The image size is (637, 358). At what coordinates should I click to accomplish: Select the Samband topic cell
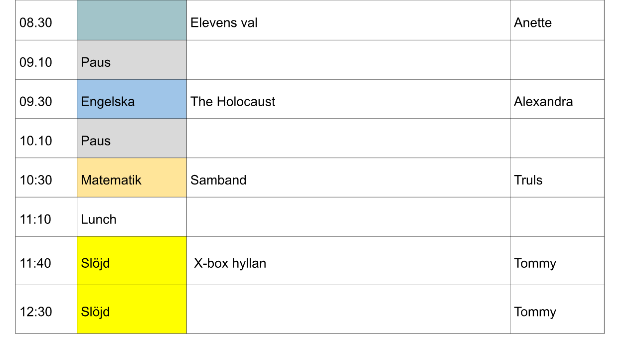348,179
